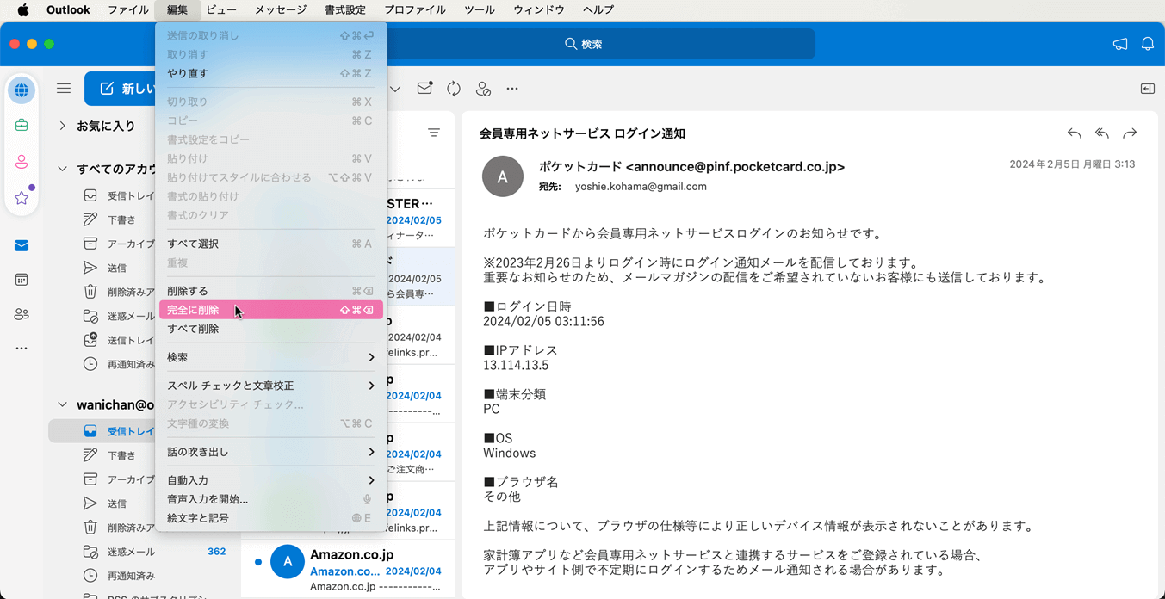Open the toolbar dropdown chevron

pos(395,89)
